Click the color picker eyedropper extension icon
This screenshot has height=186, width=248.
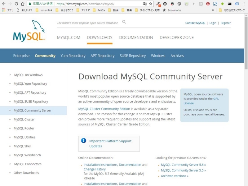[x=158, y=4]
